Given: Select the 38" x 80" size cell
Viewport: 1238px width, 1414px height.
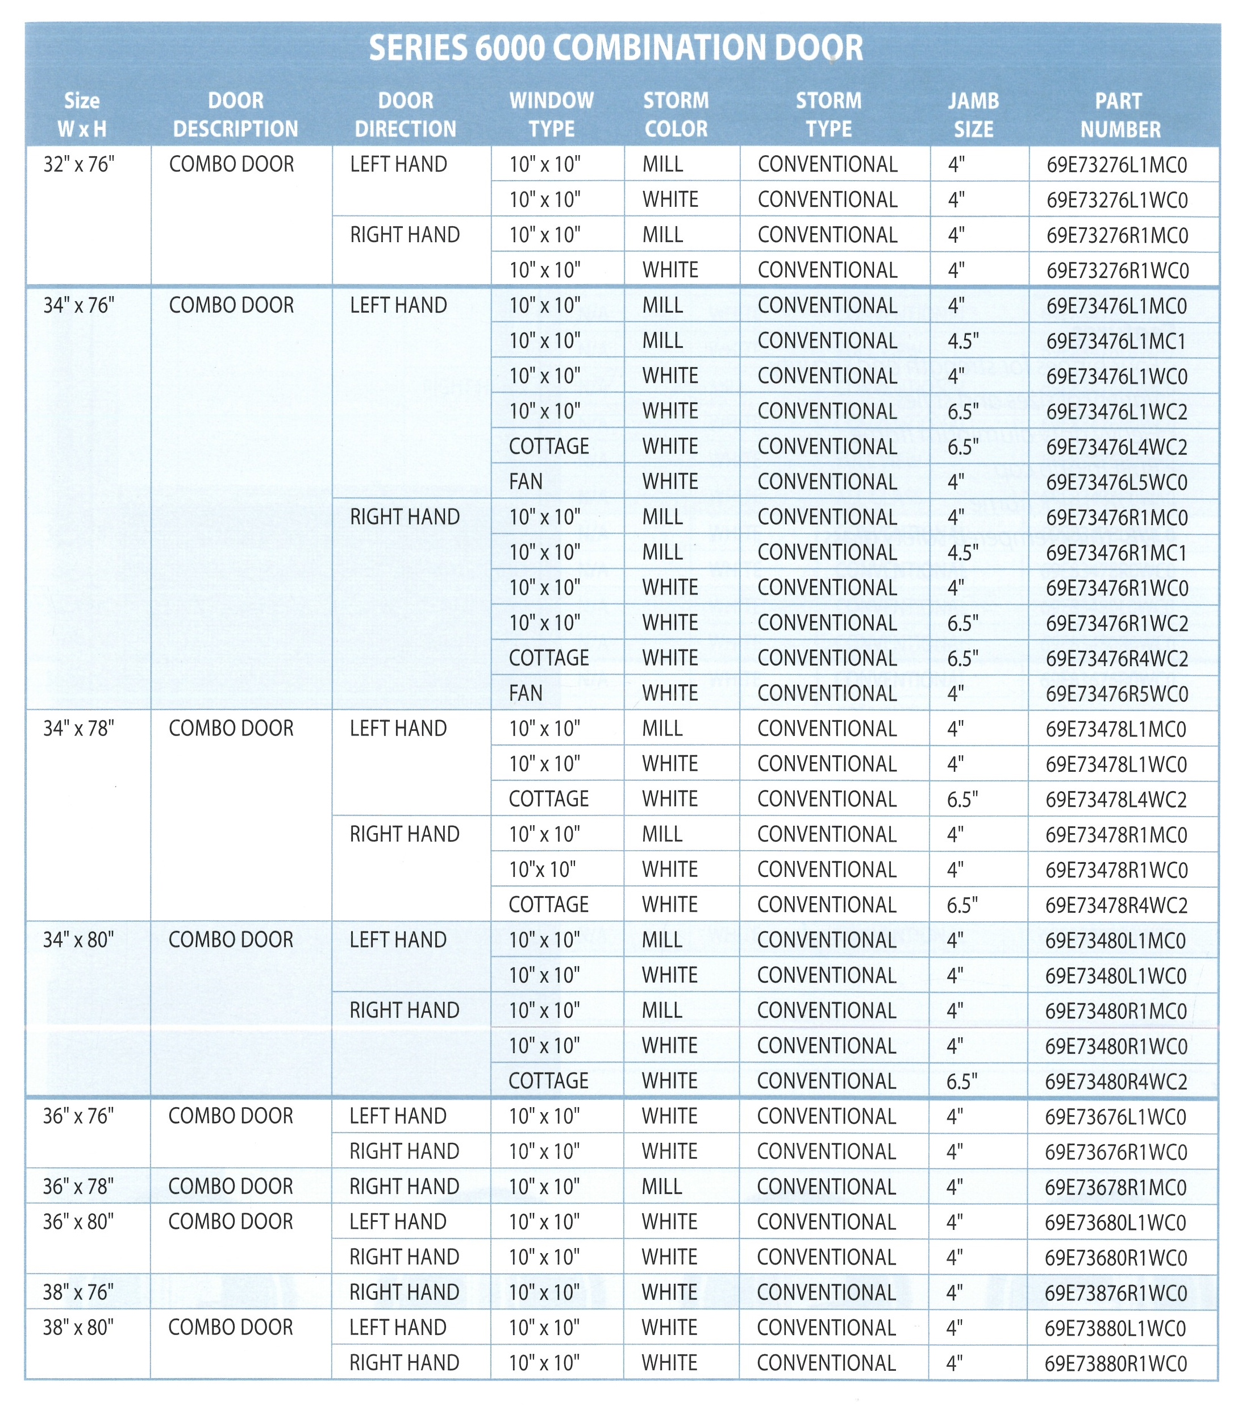Looking at the screenshot, I should (x=79, y=1328).
